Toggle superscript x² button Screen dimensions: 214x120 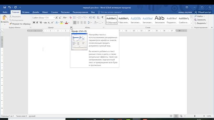52,23
